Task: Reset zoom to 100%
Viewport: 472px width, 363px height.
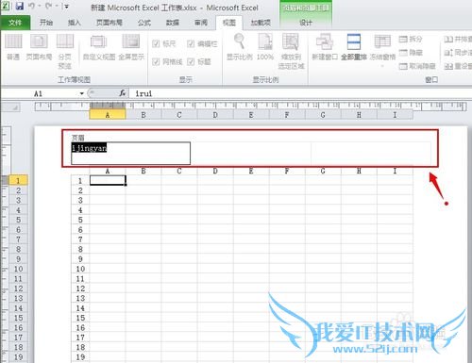Action: click(265, 47)
